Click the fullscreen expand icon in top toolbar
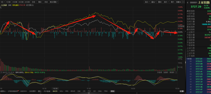 [x=183, y=2]
